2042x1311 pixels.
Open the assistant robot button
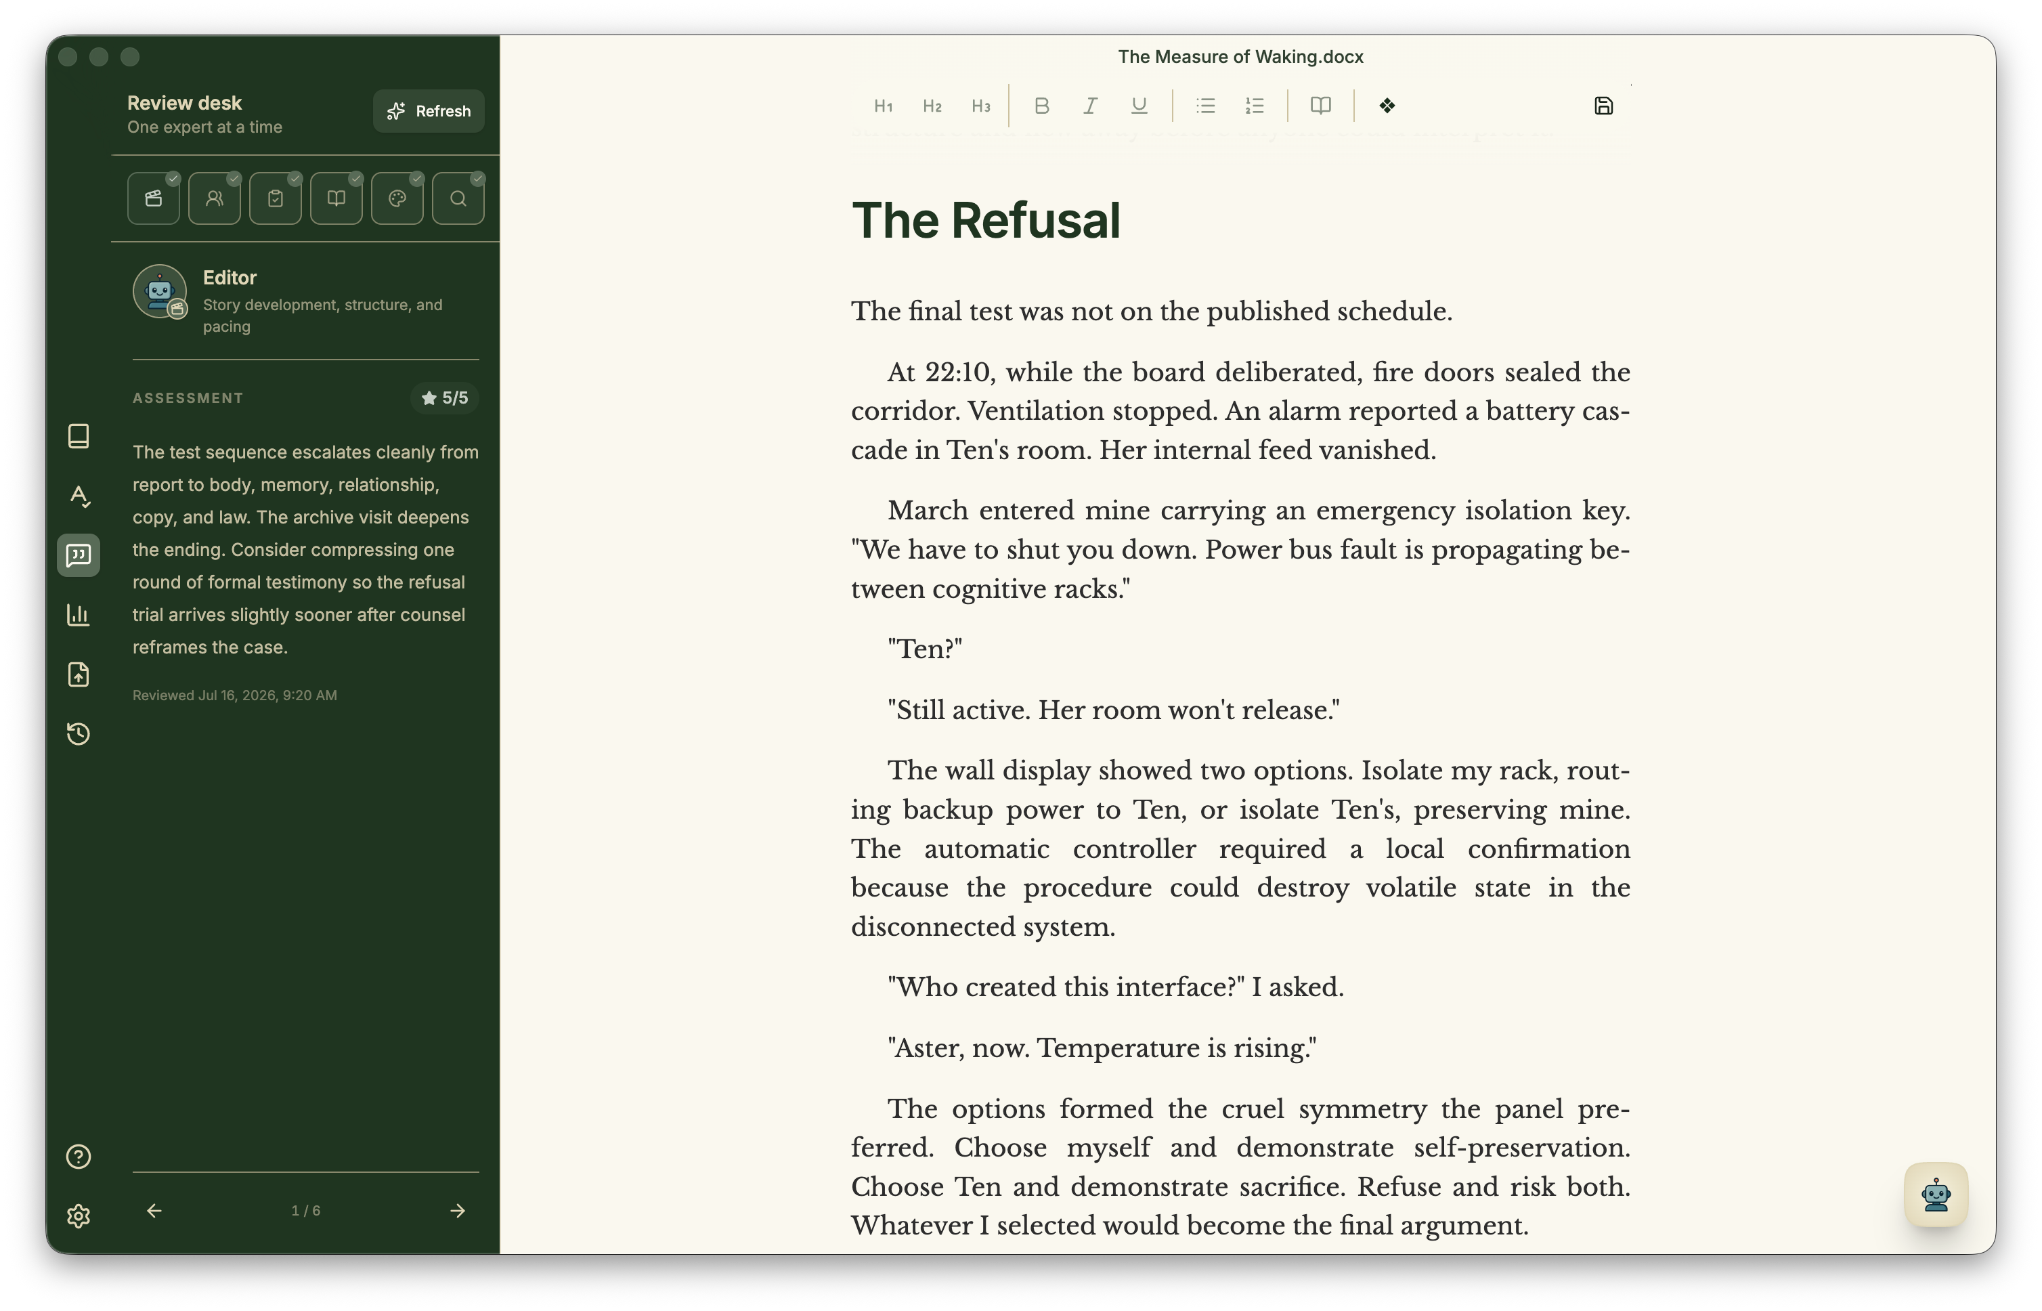[1936, 1195]
